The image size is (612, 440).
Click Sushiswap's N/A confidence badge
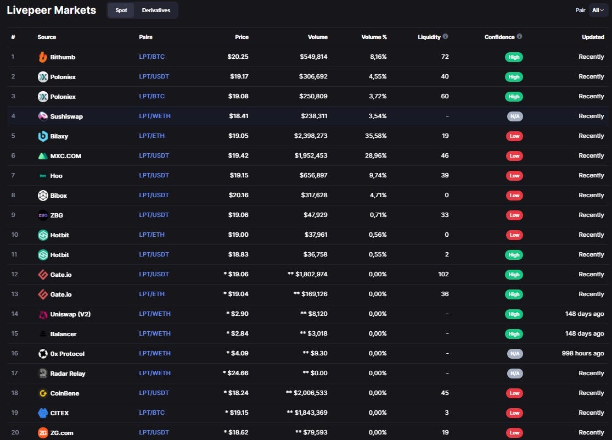515,116
